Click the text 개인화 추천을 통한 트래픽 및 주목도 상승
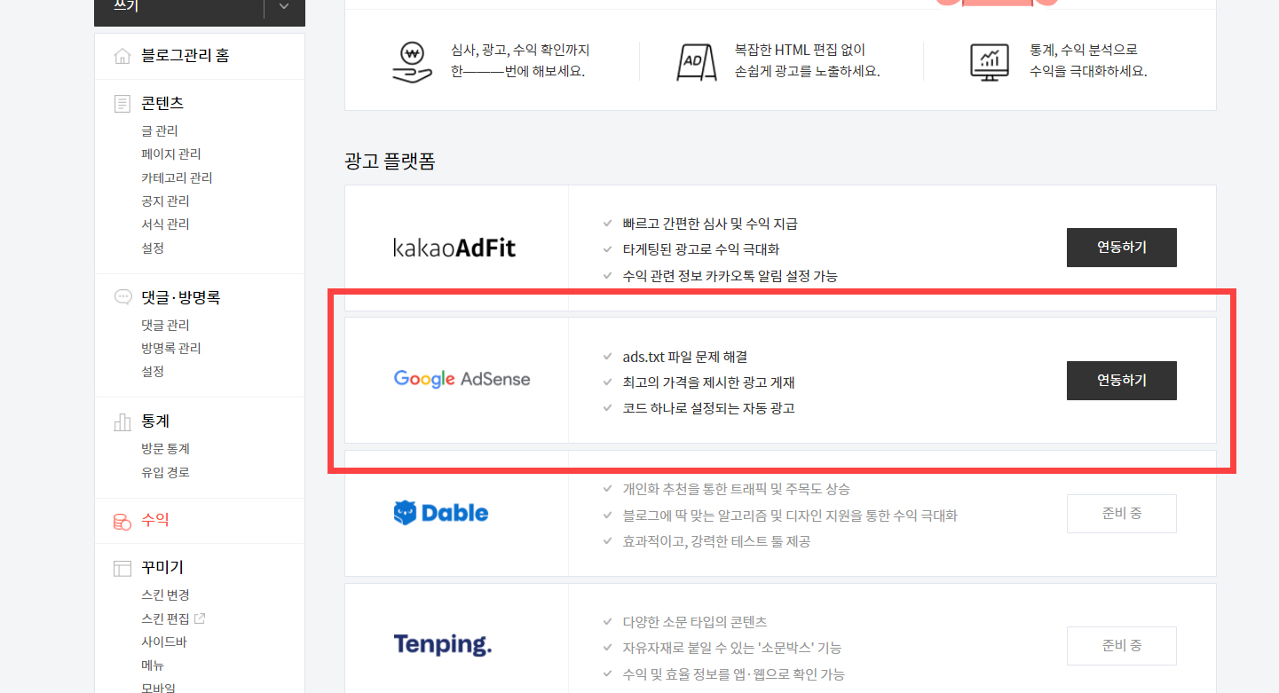The height and width of the screenshot is (693, 1279). [x=737, y=489]
